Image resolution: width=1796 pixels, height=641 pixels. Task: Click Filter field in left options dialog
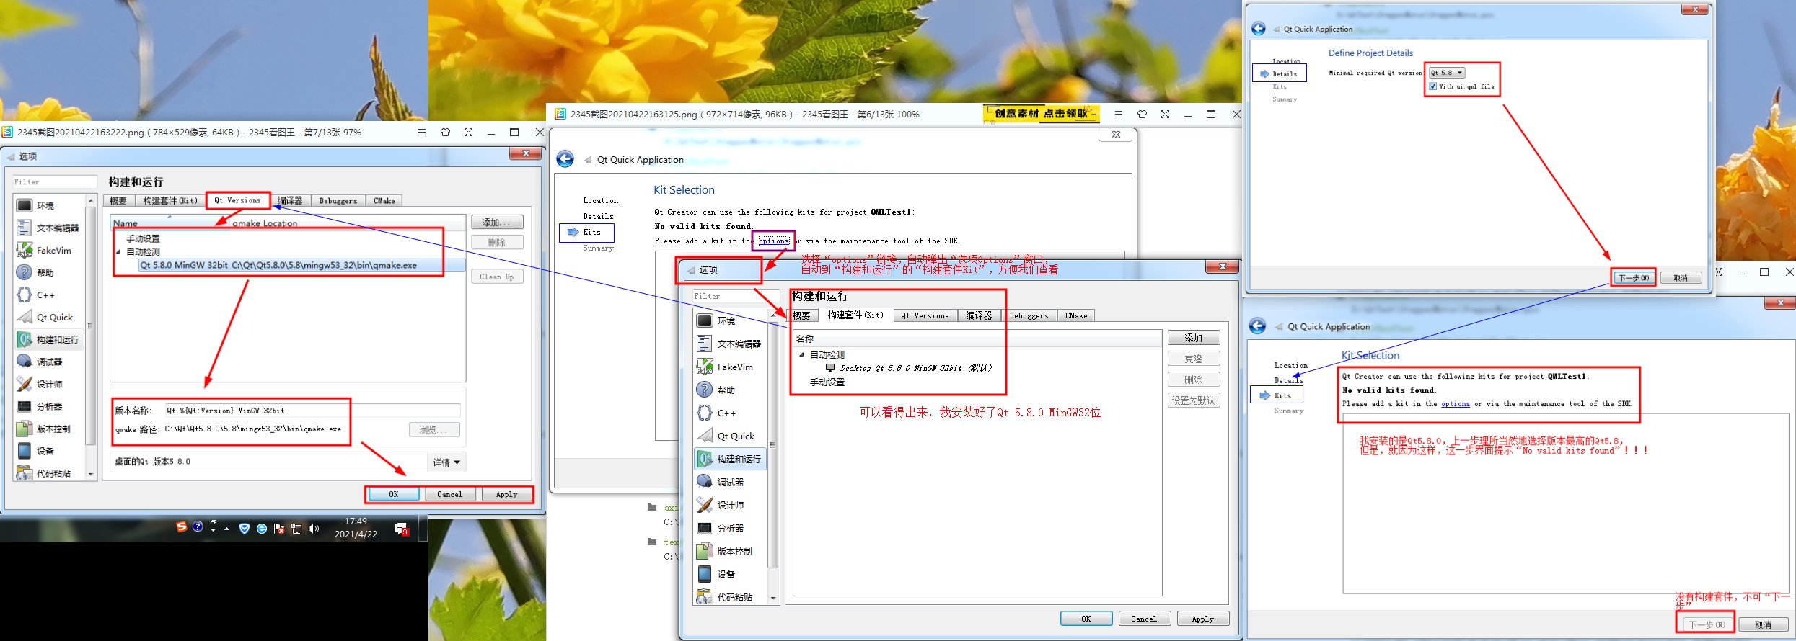pos(55,182)
